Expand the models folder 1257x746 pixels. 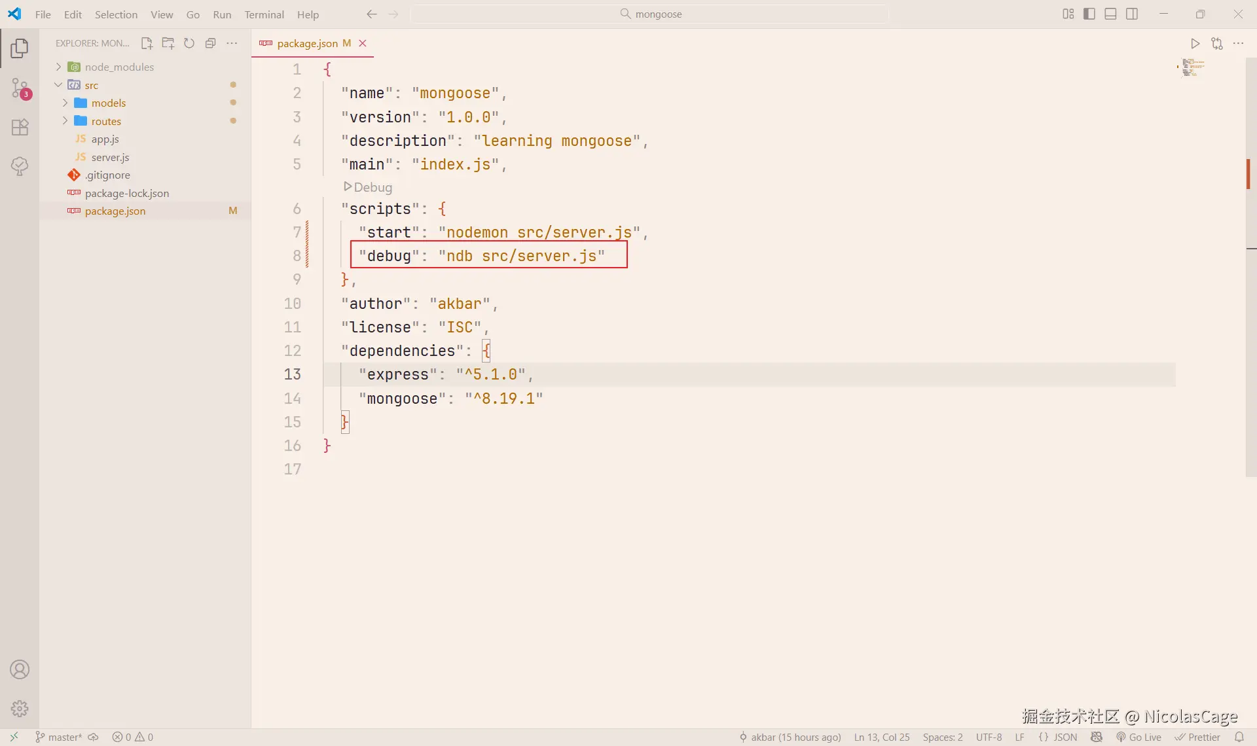(109, 103)
